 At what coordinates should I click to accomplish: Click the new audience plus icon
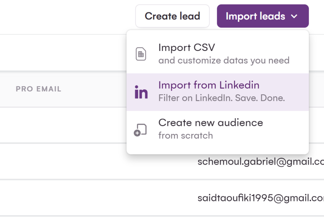point(141,130)
